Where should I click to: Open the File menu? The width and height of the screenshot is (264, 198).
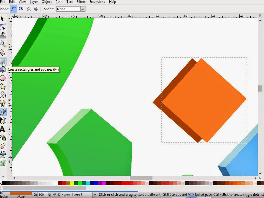[3, 2]
